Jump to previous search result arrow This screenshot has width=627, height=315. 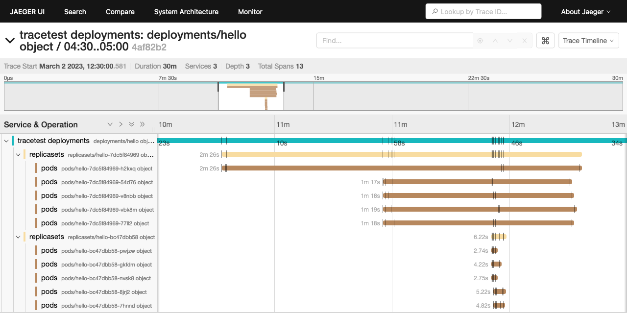pos(495,41)
